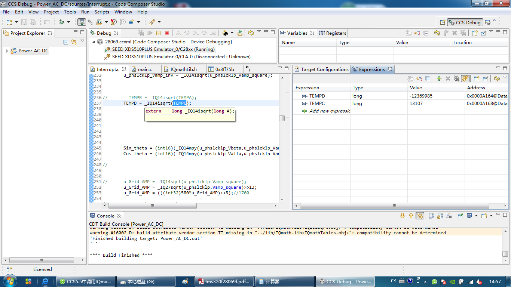The width and height of the screenshot is (511, 287).
Task: Toggle Link with Editor in Project Explorer
Action: (x=74, y=42)
